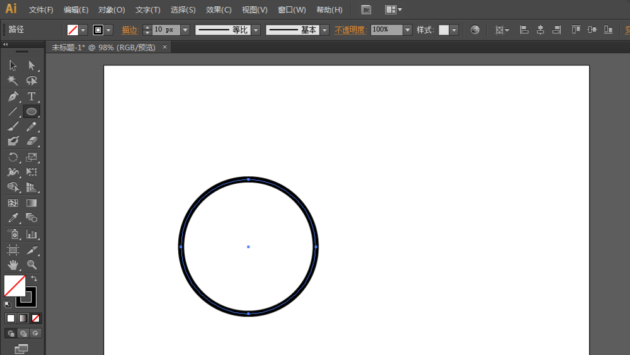Set paint to None in toolbox
The image size is (630, 355).
36,318
